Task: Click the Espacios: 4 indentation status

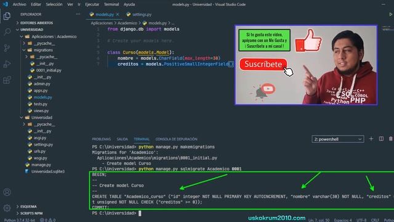Action: 343,220
